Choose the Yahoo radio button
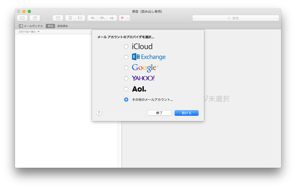 pyautogui.click(x=126, y=78)
